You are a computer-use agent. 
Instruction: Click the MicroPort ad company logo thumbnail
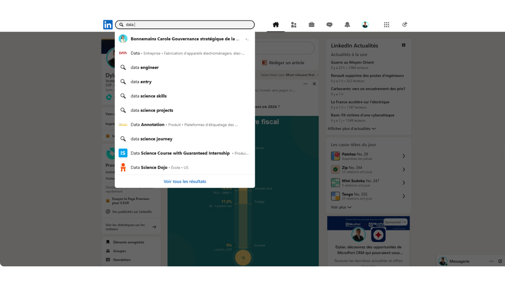(x=378, y=235)
